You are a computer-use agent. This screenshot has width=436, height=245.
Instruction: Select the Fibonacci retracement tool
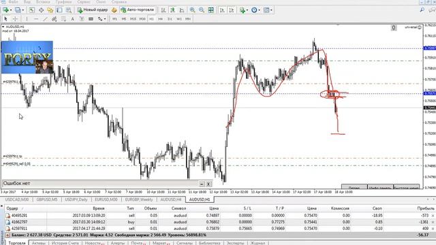pos(63,19)
